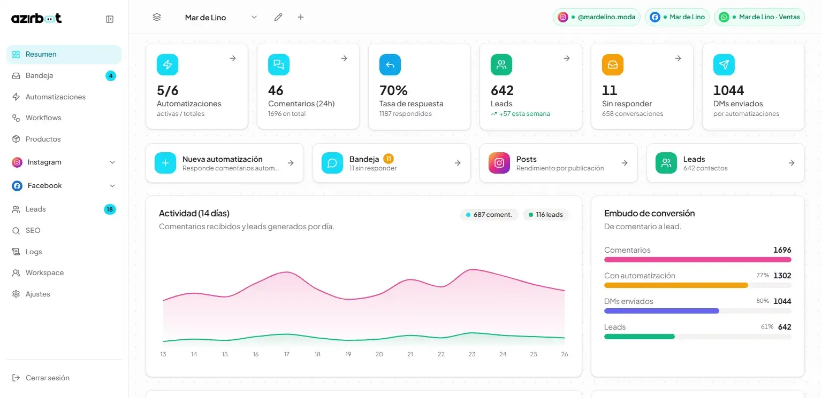Image resolution: width=822 pixels, height=398 pixels.
Task: Click the pencil icon to rename the workspace
Action: click(278, 17)
